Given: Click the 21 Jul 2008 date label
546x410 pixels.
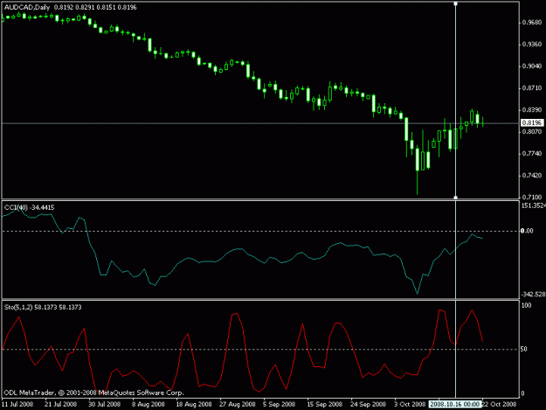Looking at the screenshot, I should [60, 404].
